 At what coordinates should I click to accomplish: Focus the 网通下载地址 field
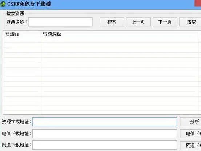(x=105, y=145)
